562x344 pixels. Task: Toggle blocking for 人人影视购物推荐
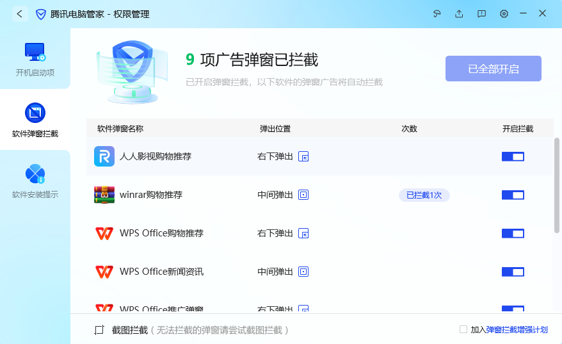[x=513, y=156]
